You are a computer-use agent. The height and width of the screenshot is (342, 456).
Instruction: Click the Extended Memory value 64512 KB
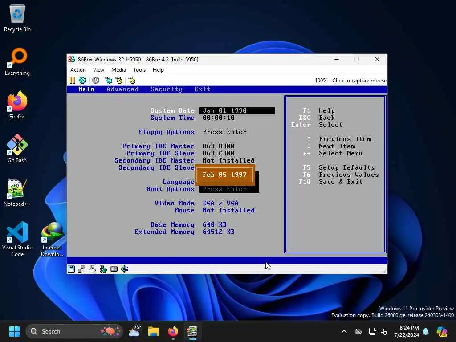[x=218, y=232]
